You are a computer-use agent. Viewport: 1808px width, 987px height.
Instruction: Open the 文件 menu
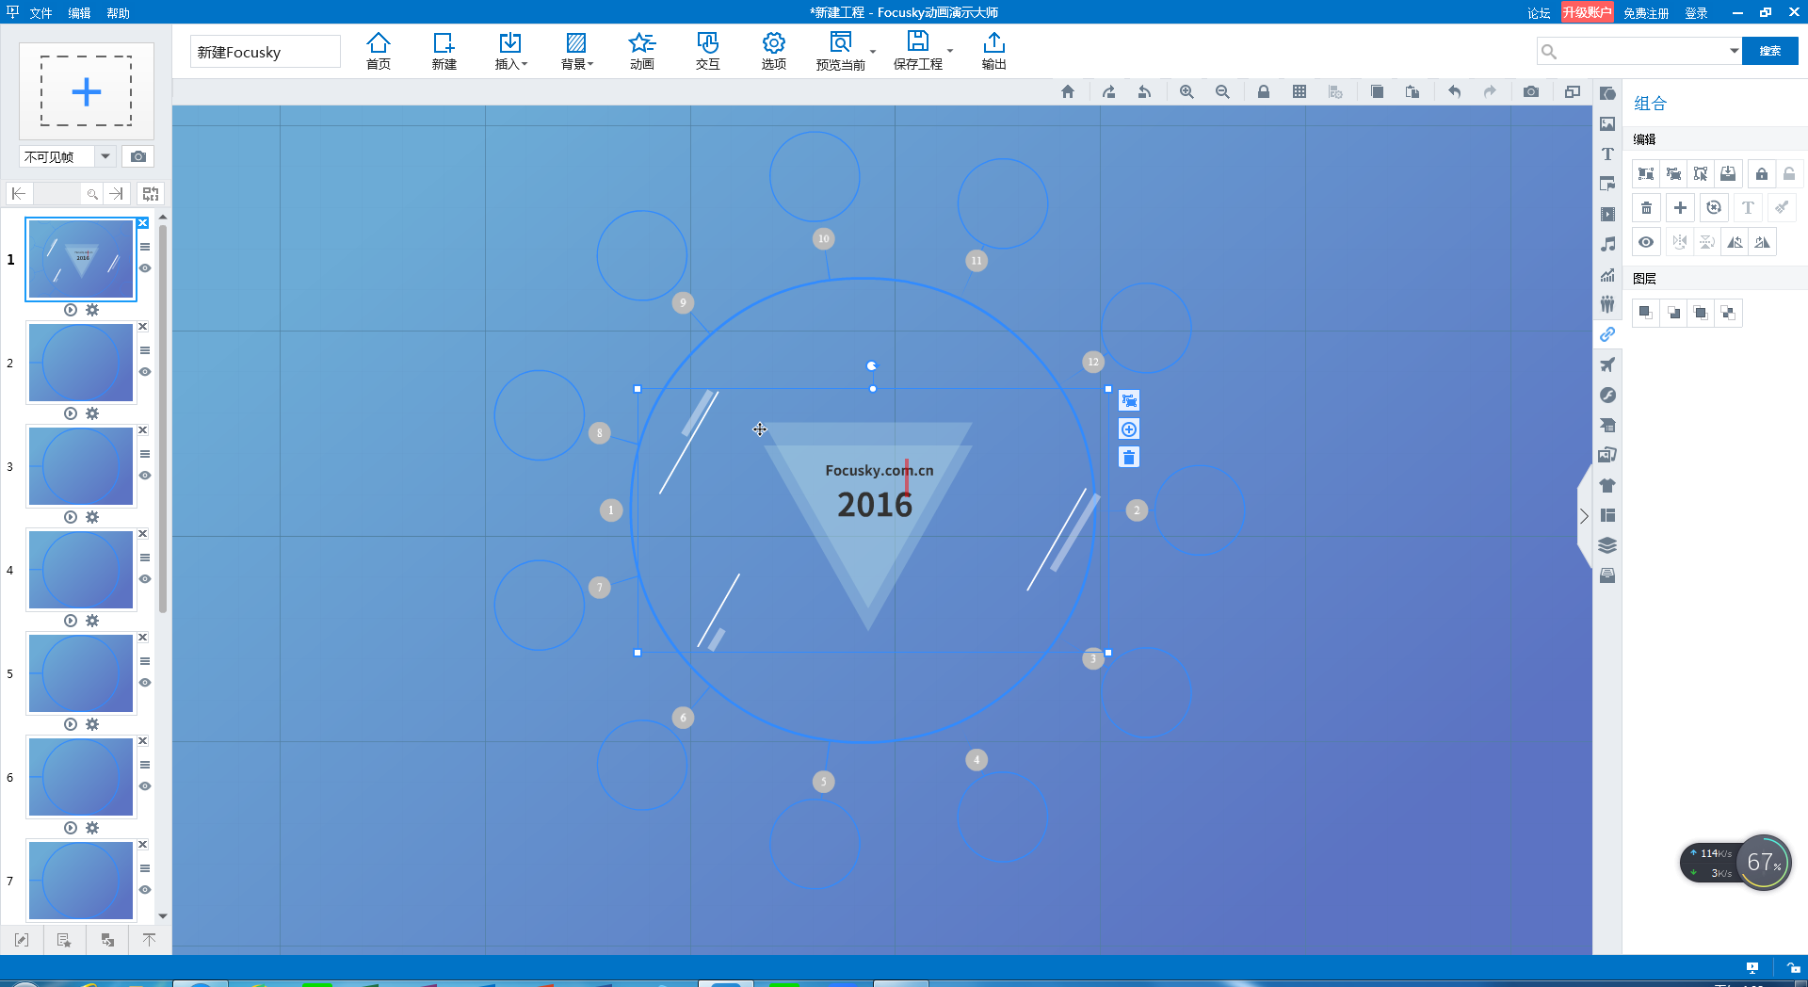(40, 13)
